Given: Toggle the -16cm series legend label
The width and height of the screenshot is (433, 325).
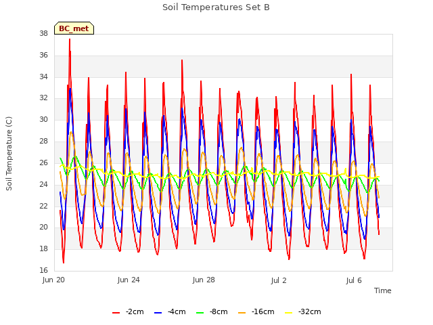Looking at the screenshot, I should (x=263, y=311).
